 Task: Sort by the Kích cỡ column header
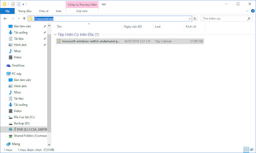(194, 26)
